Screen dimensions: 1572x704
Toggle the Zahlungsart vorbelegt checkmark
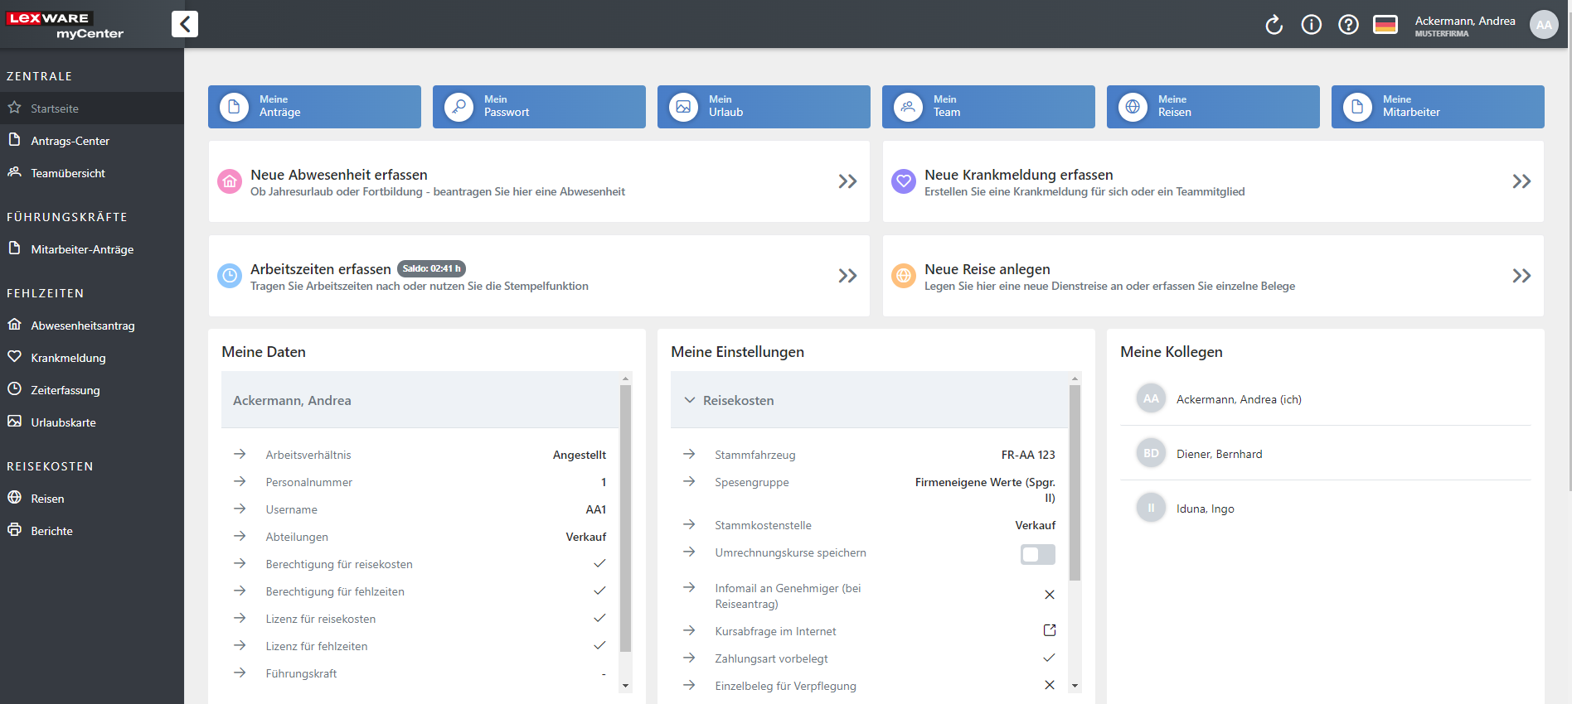[1049, 658]
